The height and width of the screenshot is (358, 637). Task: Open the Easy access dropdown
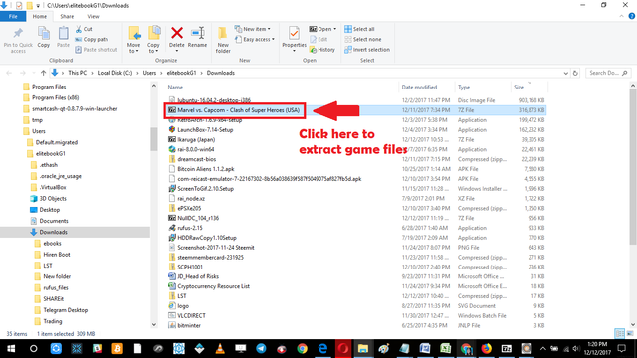pyautogui.click(x=255, y=39)
